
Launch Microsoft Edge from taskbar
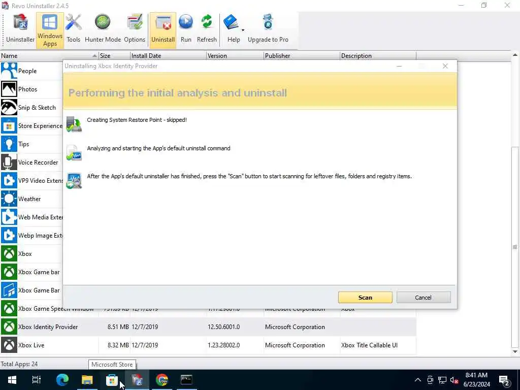[x=62, y=380]
